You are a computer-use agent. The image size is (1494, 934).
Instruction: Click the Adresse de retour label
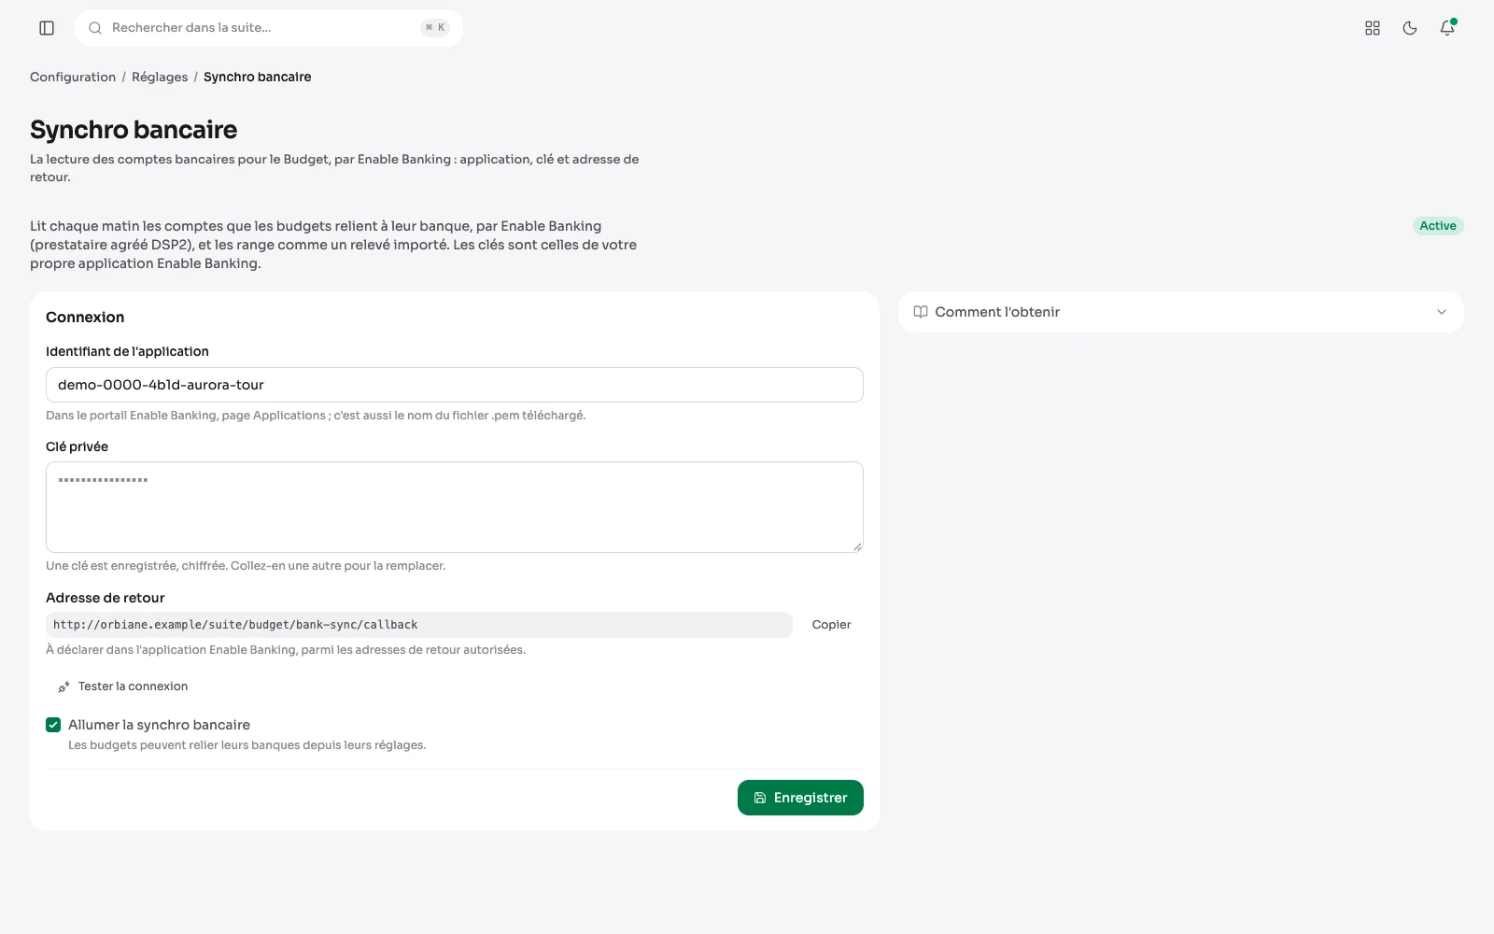[106, 598]
